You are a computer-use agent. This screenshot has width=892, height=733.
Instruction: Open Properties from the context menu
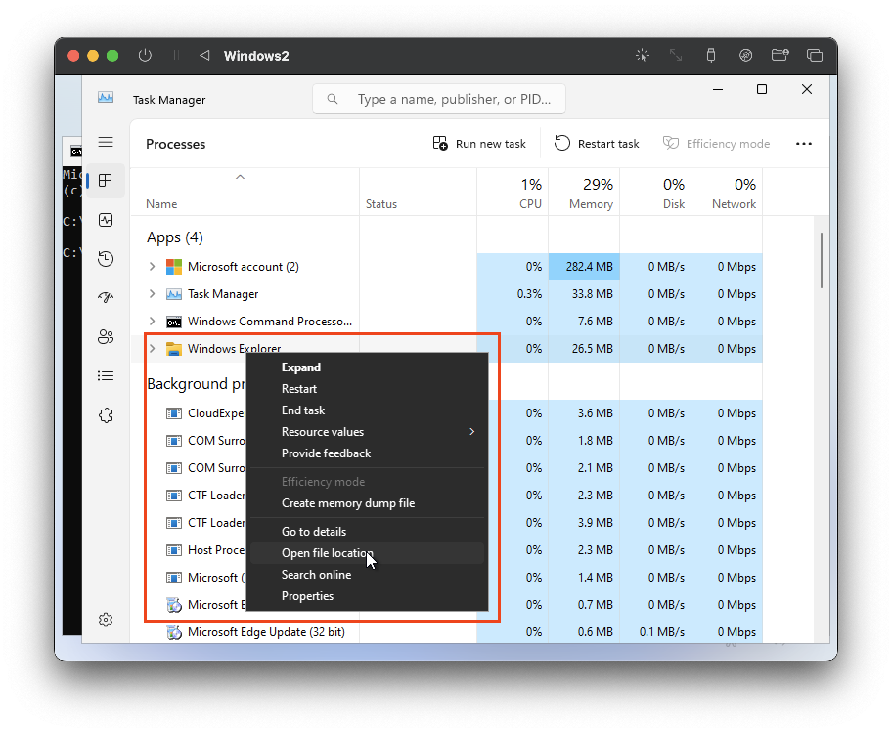point(367,596)
